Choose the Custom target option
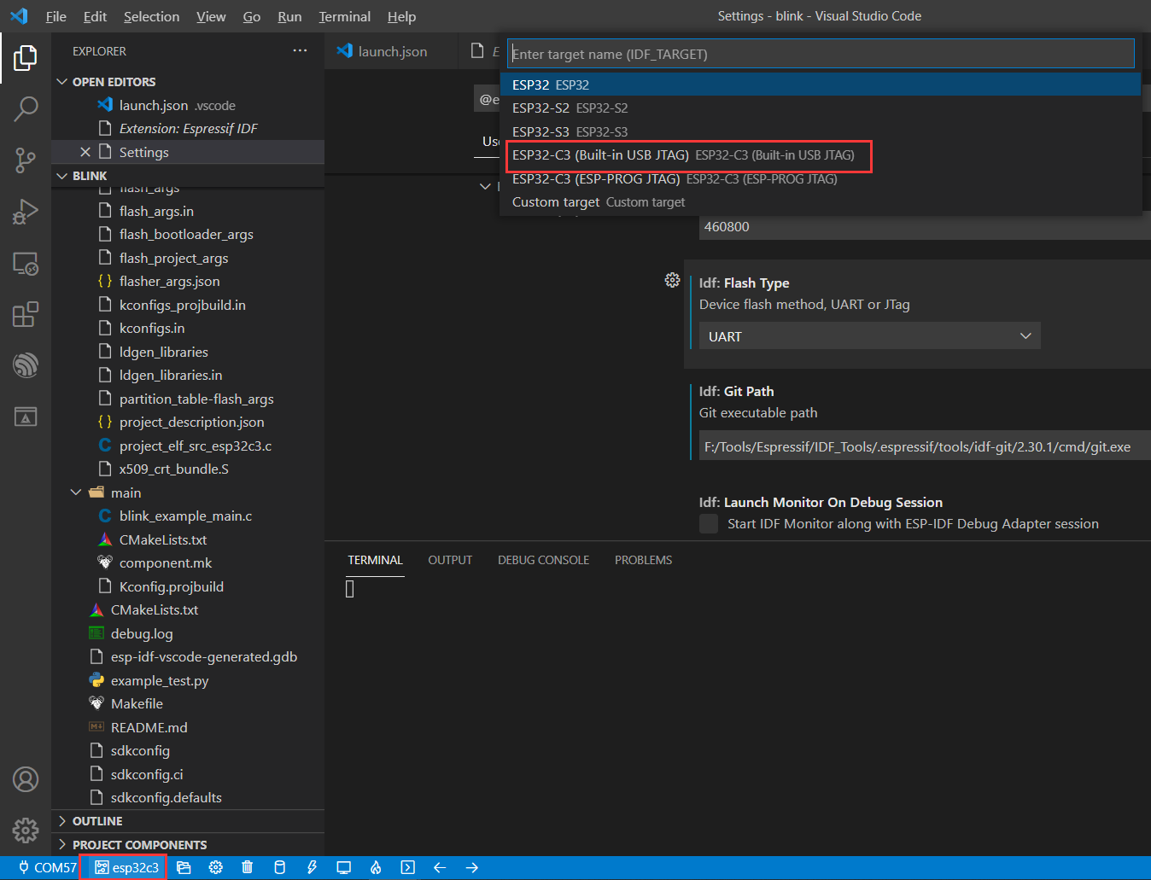 (821, 202)
